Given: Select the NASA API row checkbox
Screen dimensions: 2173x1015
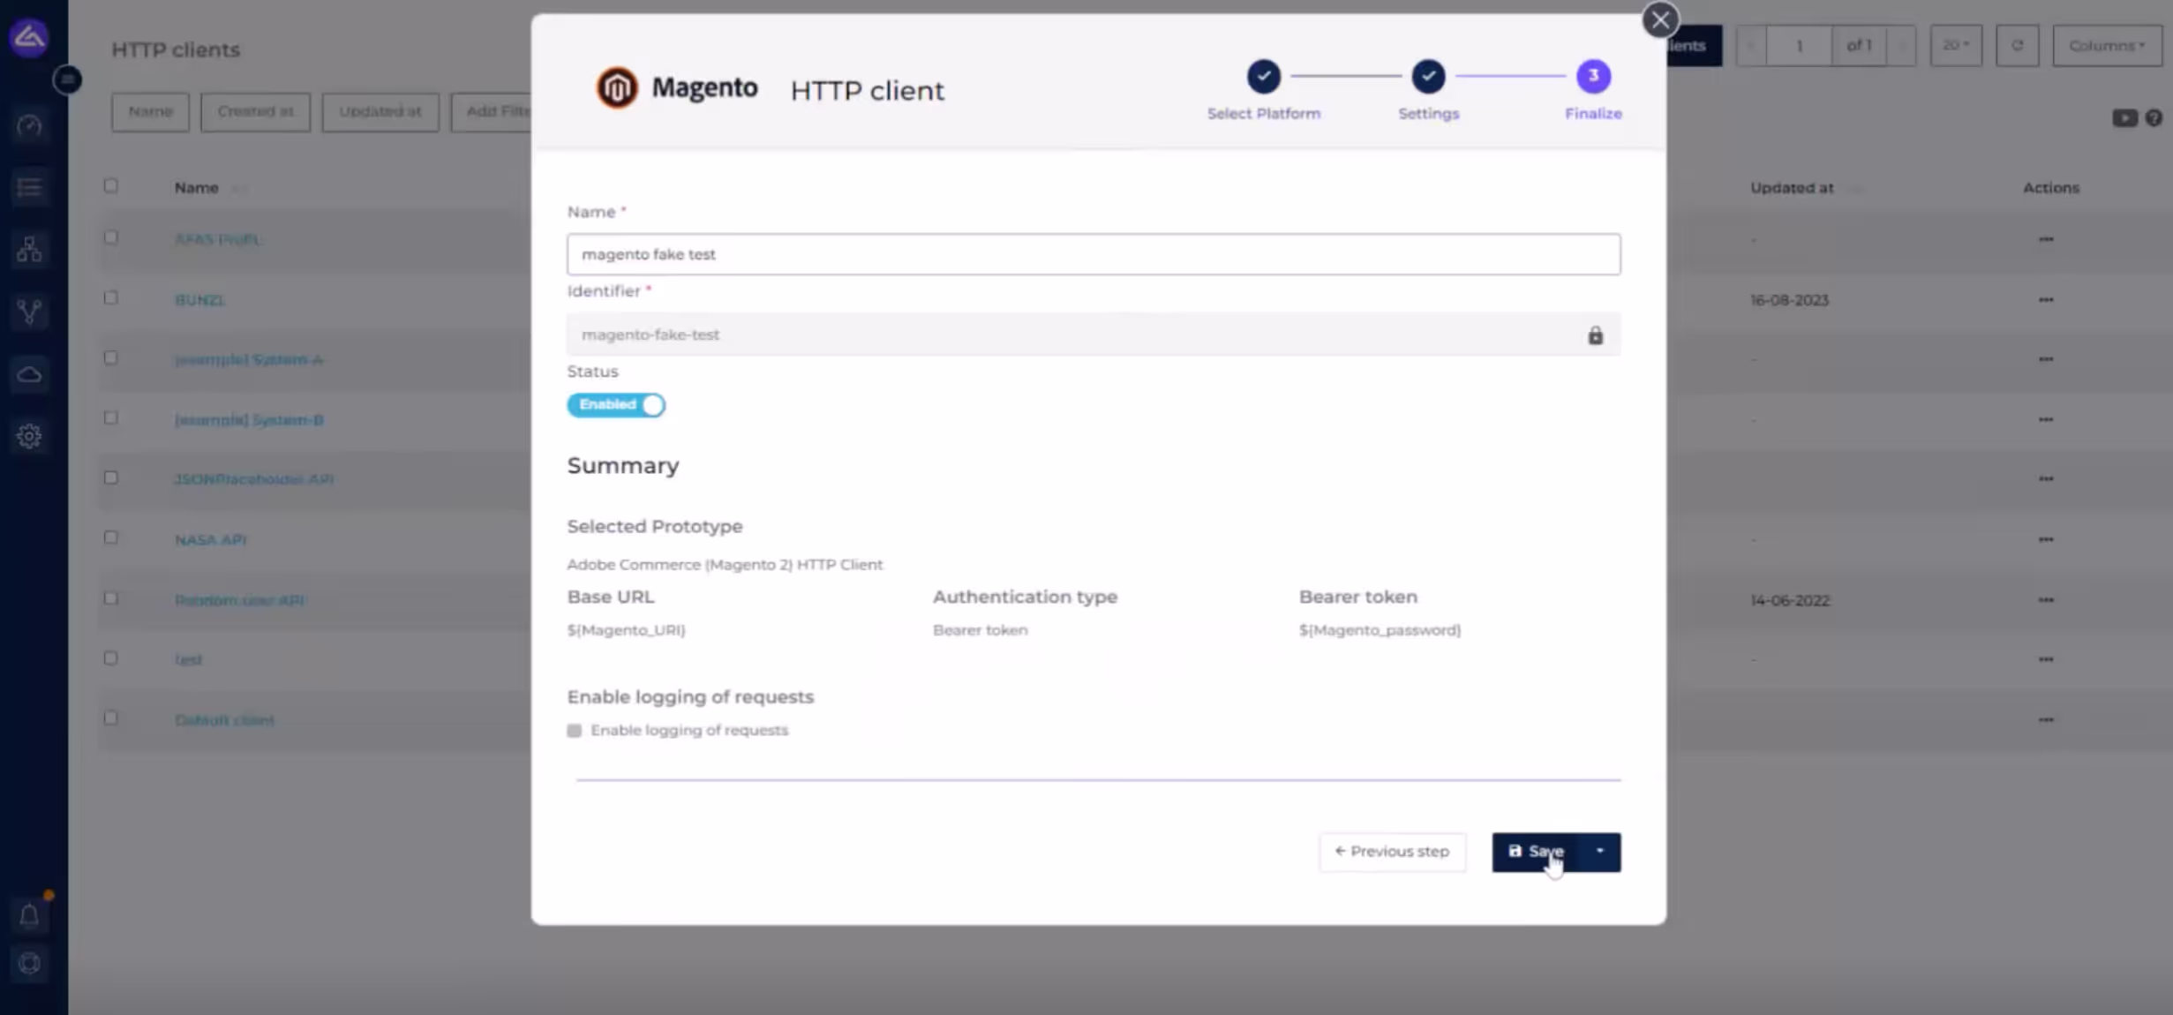Looking at the screenshot, I should coord(110,538).
